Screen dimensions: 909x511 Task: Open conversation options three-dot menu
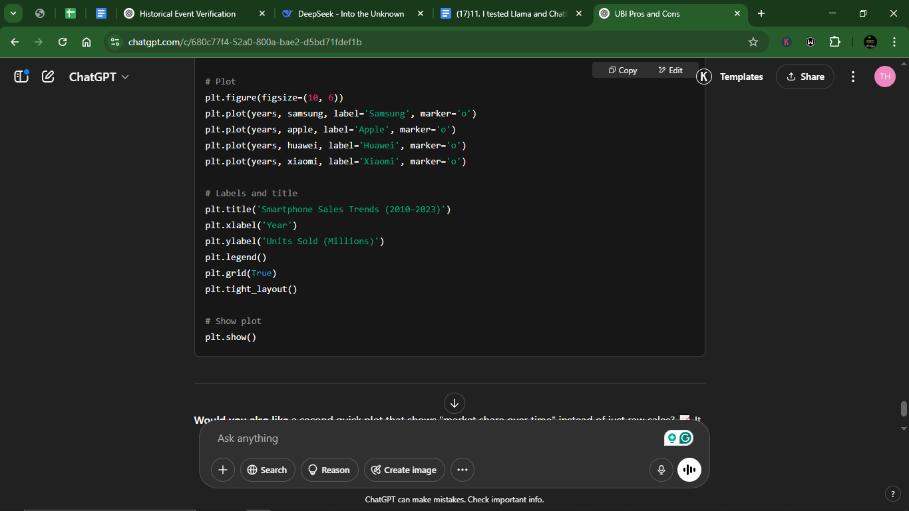tap(853, 77)
